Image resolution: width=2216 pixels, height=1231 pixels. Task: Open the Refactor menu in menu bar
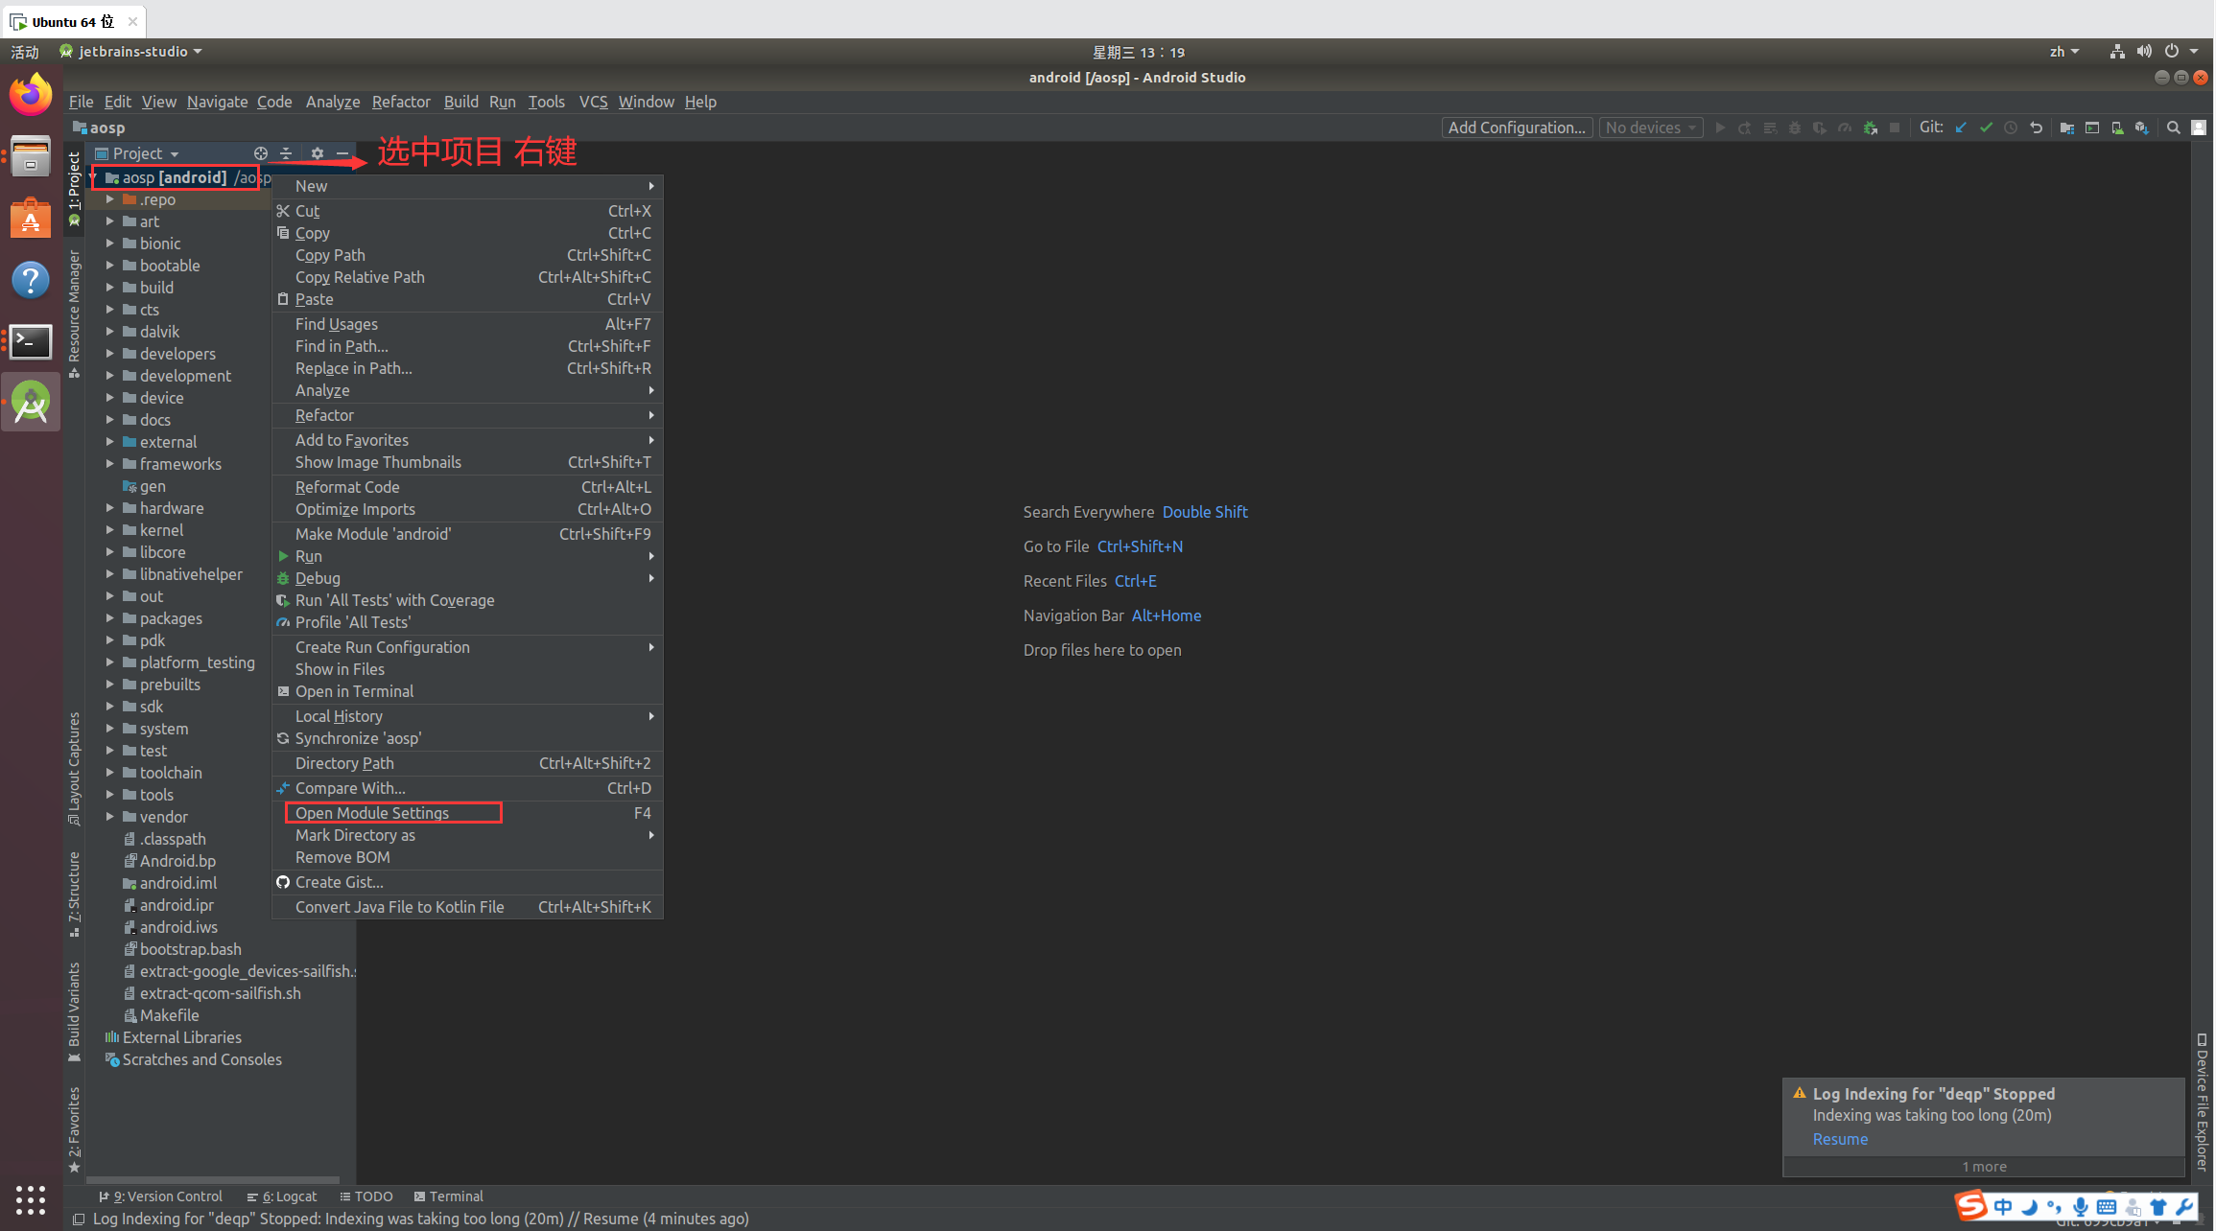(401, 102)
